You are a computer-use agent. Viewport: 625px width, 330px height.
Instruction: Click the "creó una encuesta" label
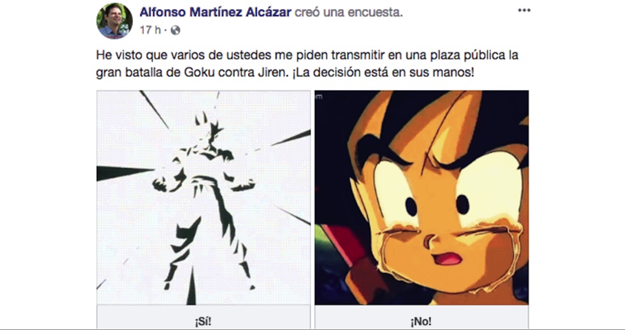[x=349, y=13]
